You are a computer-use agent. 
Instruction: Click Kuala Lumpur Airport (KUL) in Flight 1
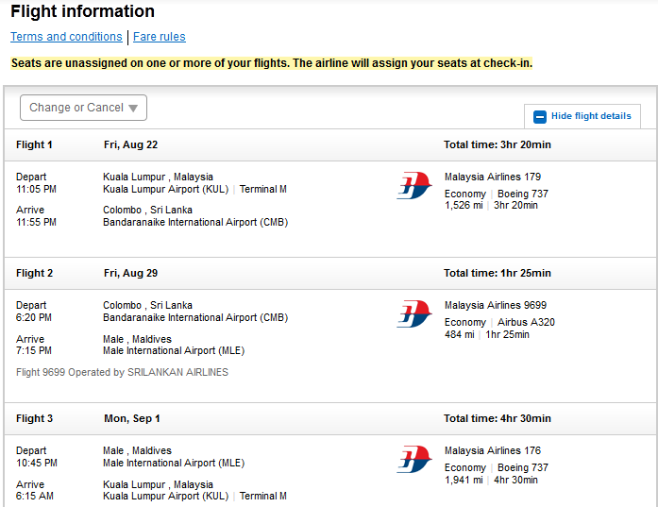166,189
